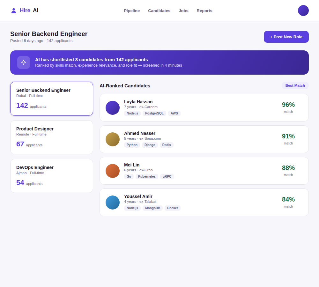Click Mei Lin's name
Image resolution: width=319 pixels, height=287 pixels.
pos(132,165)
